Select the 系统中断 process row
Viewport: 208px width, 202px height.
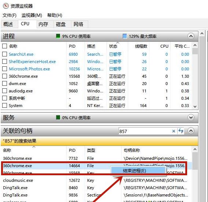pyautogui.click(x=96, y=98)
